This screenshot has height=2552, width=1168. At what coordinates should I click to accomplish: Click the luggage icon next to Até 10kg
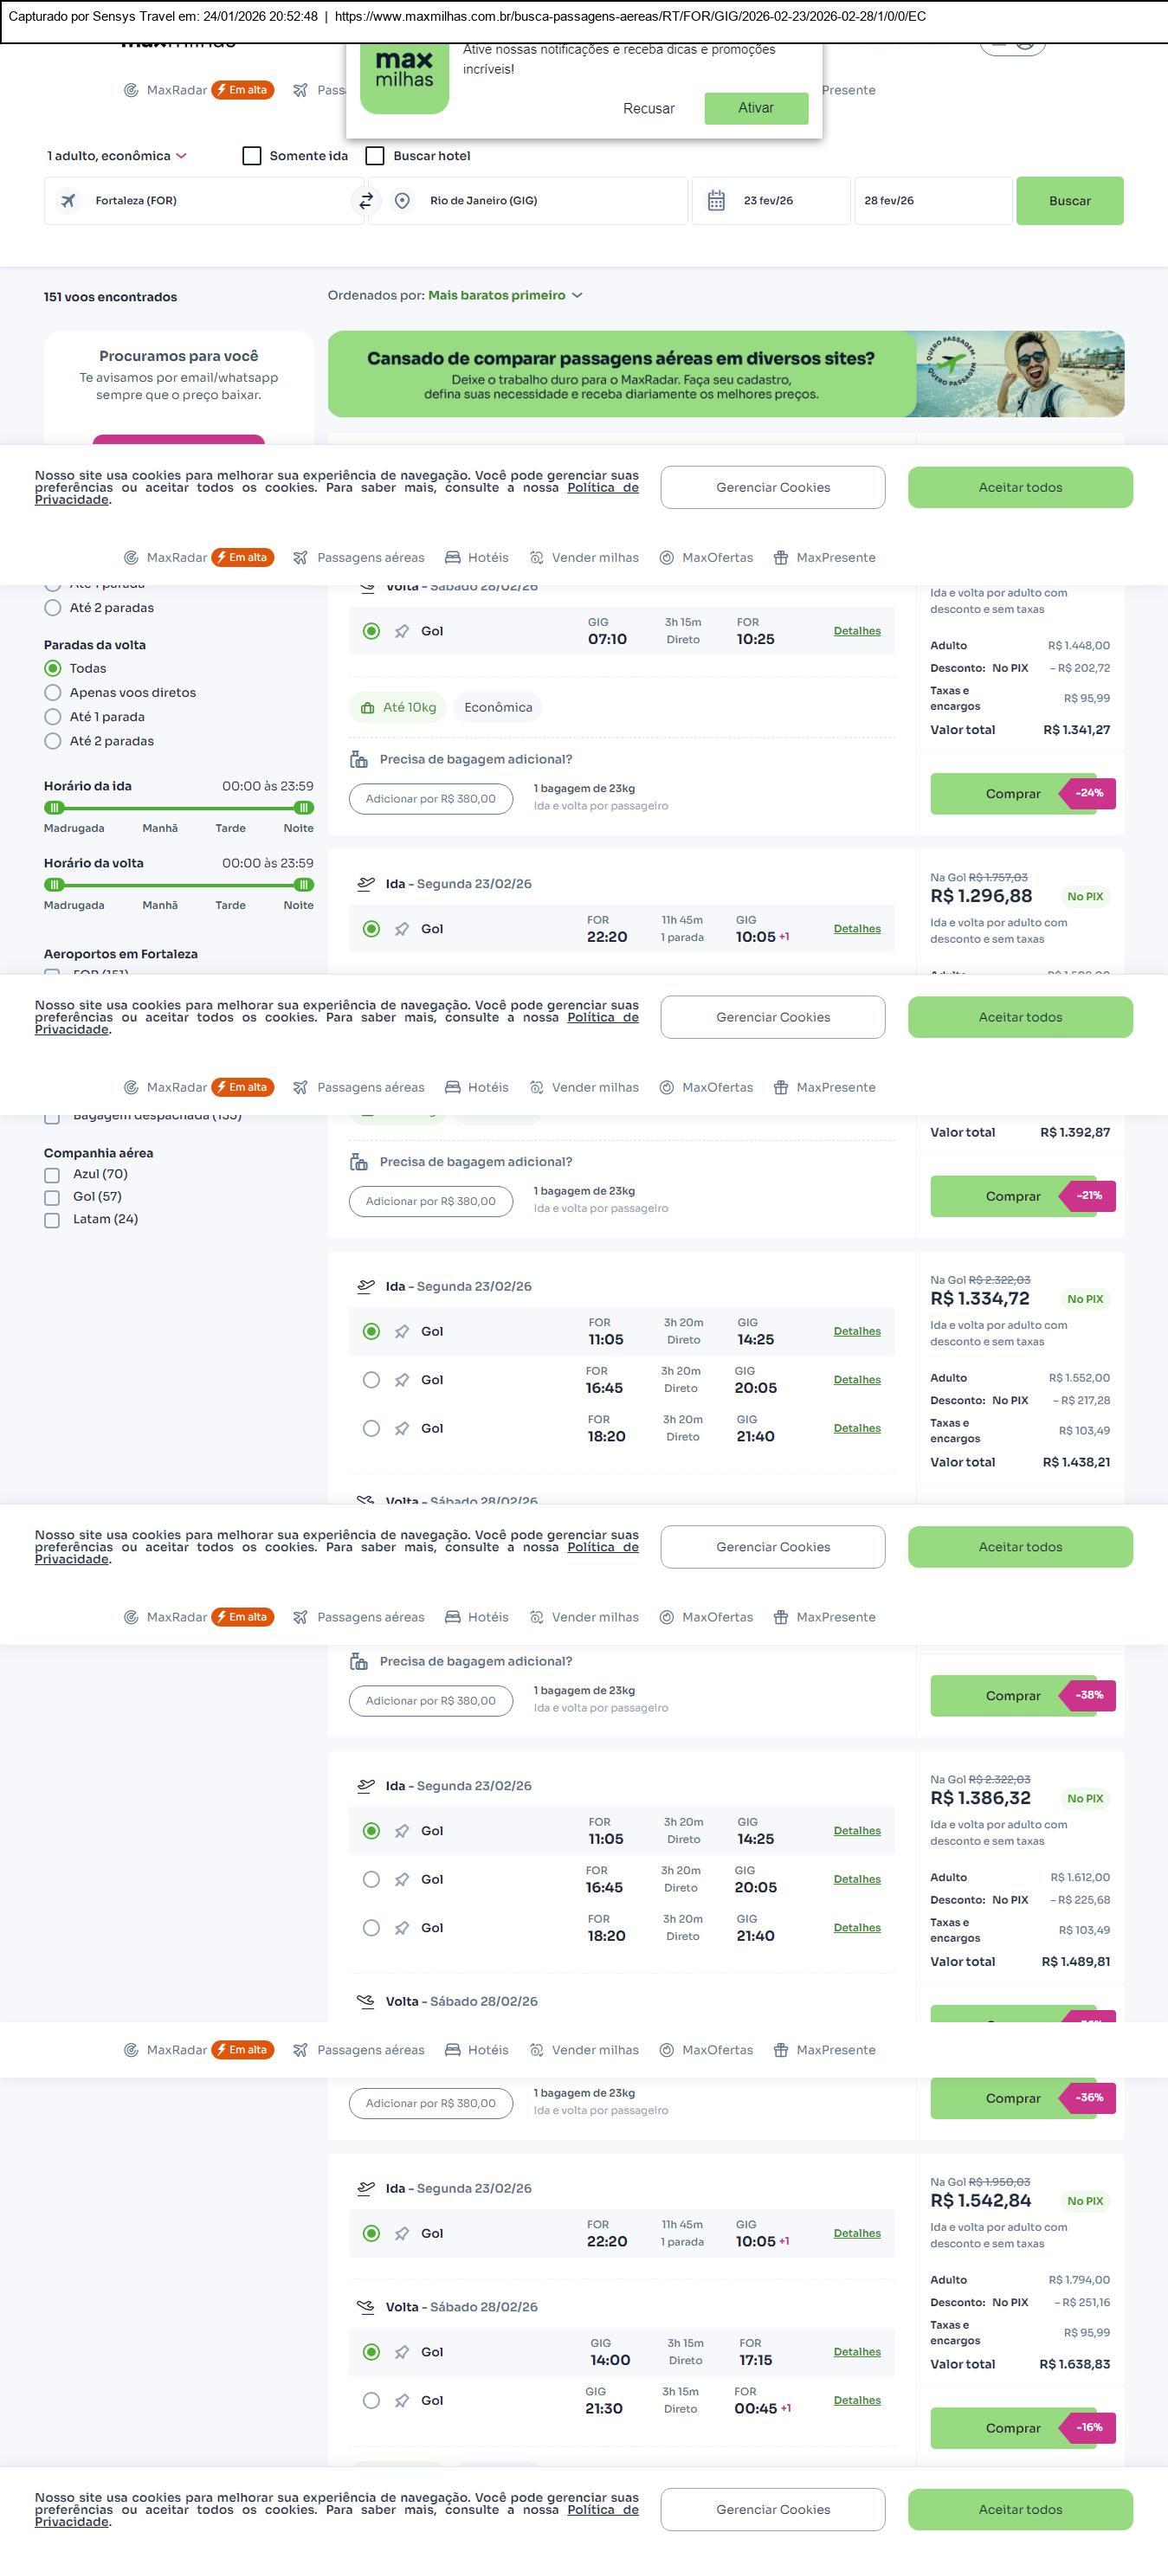pyautogui.click(x=367, y=707)
